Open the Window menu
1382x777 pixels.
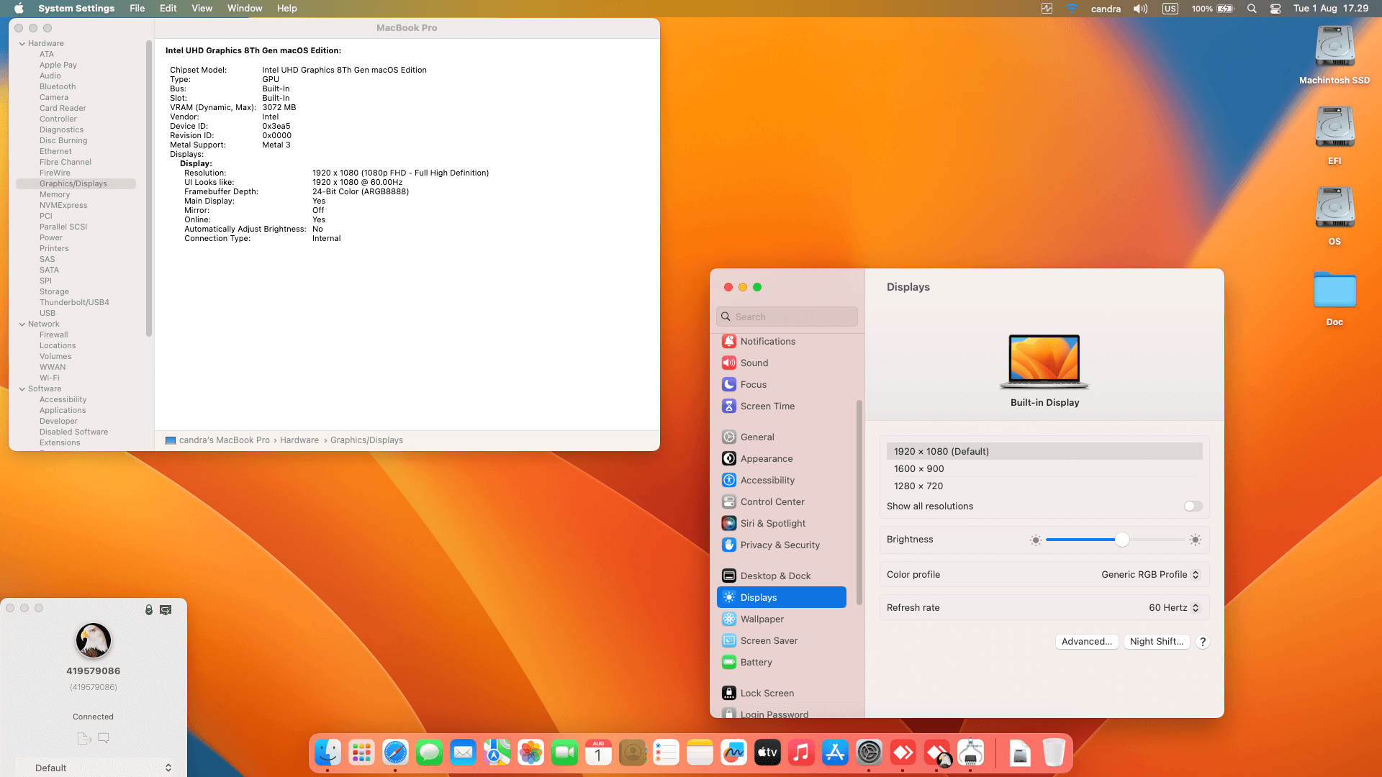pos(245,9)
